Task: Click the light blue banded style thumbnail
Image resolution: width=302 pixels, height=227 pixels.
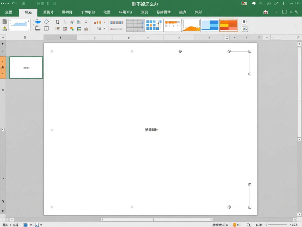Action: pyautogui.click(x=210, y=25)
